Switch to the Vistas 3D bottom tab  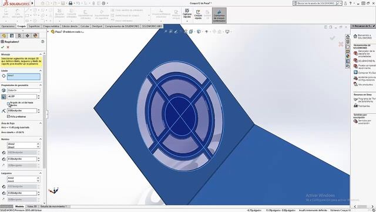[32, 207]
